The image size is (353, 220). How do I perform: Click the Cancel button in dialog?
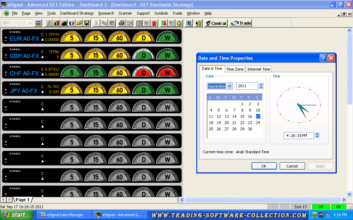(292, 166)
